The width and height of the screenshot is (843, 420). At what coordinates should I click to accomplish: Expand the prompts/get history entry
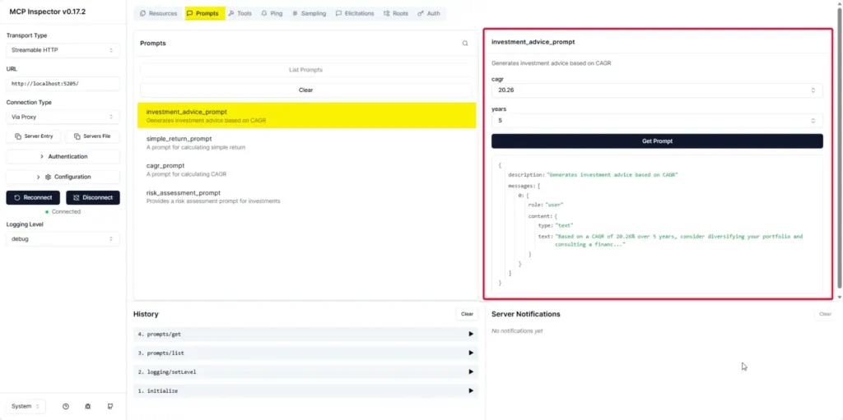pos(305,334)
